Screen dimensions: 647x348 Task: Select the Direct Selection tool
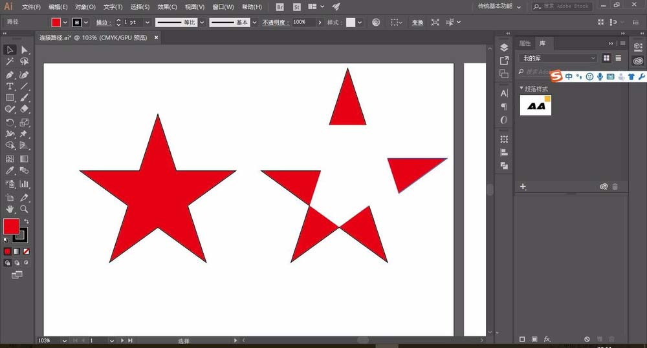(x=25, y=50)
